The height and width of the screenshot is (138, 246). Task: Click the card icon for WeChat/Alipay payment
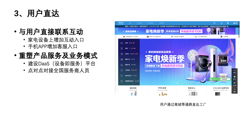tap(148, 37)
